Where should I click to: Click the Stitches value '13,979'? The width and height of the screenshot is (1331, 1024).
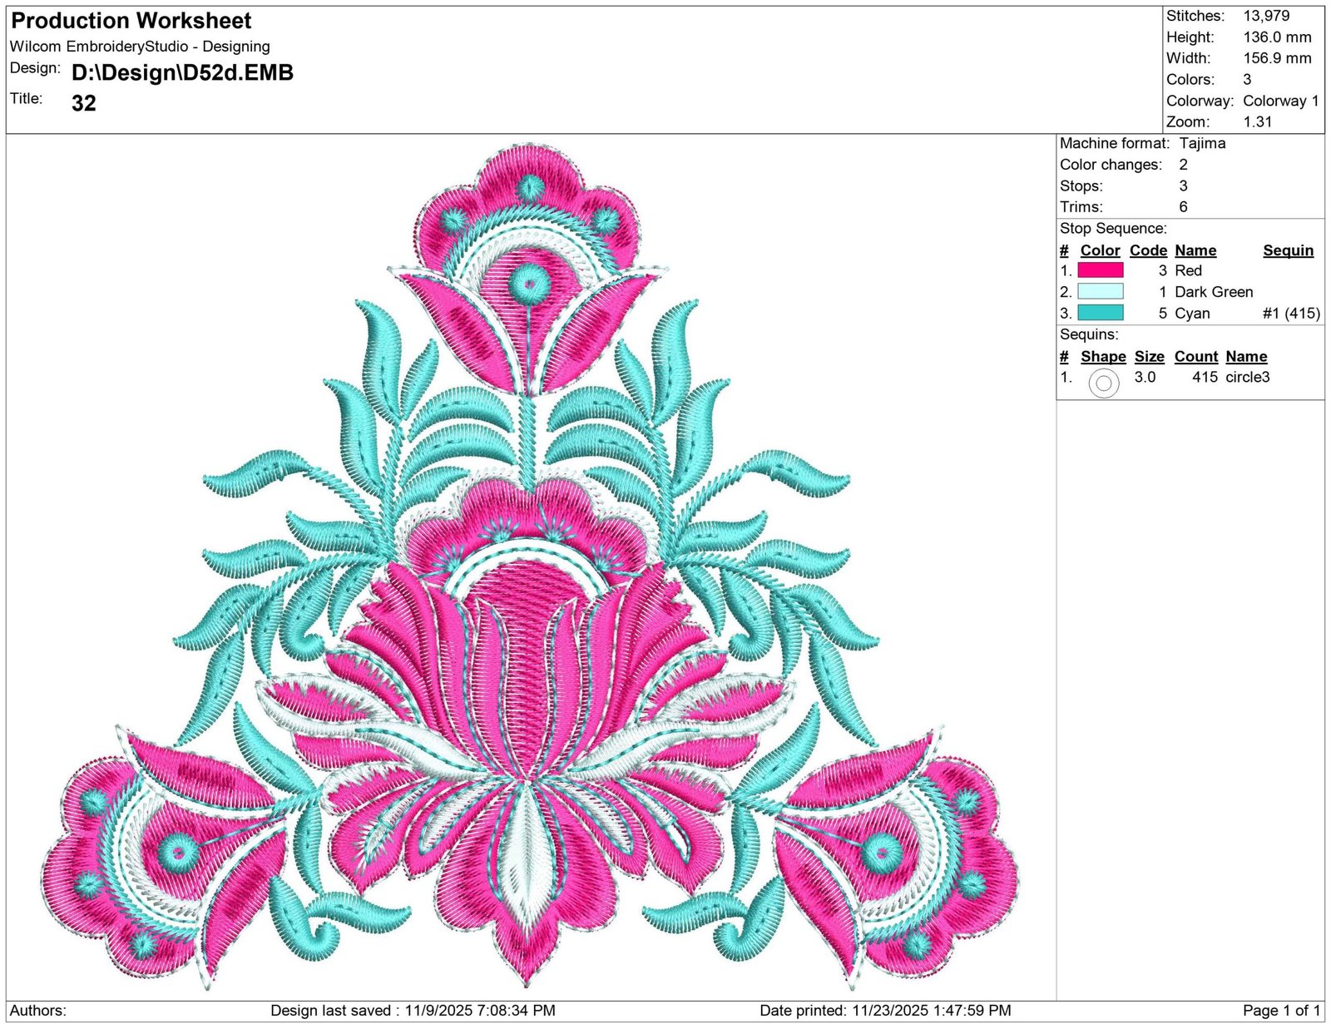tap(1266, 16)
